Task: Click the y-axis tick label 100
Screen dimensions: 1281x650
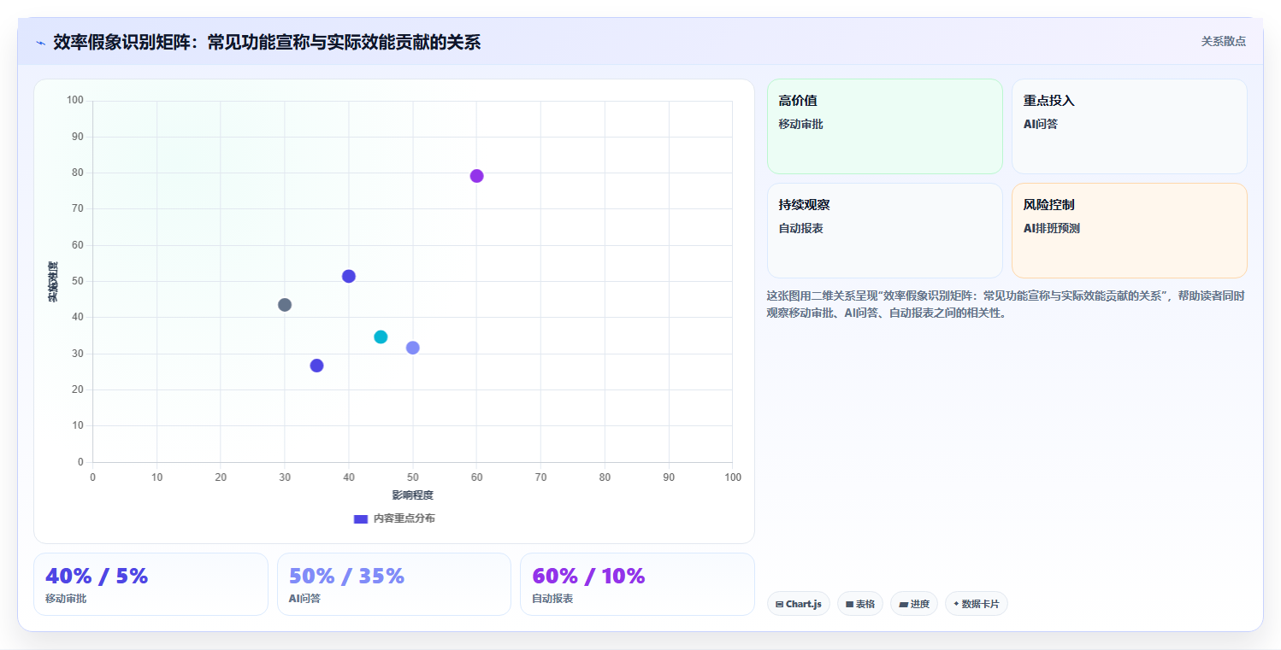Action: point(75,101)
